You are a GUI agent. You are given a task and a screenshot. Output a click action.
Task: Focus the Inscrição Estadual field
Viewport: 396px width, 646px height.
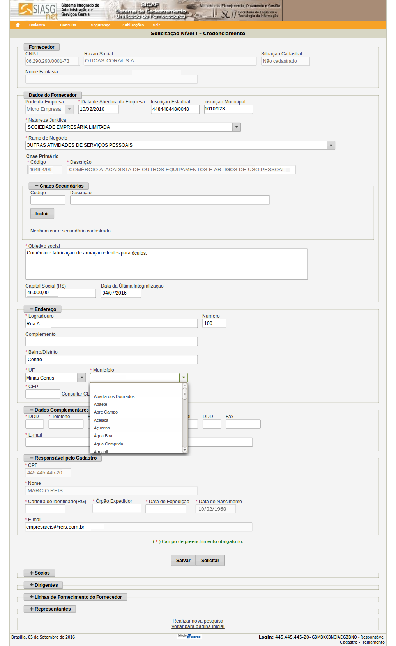[175, 109]
